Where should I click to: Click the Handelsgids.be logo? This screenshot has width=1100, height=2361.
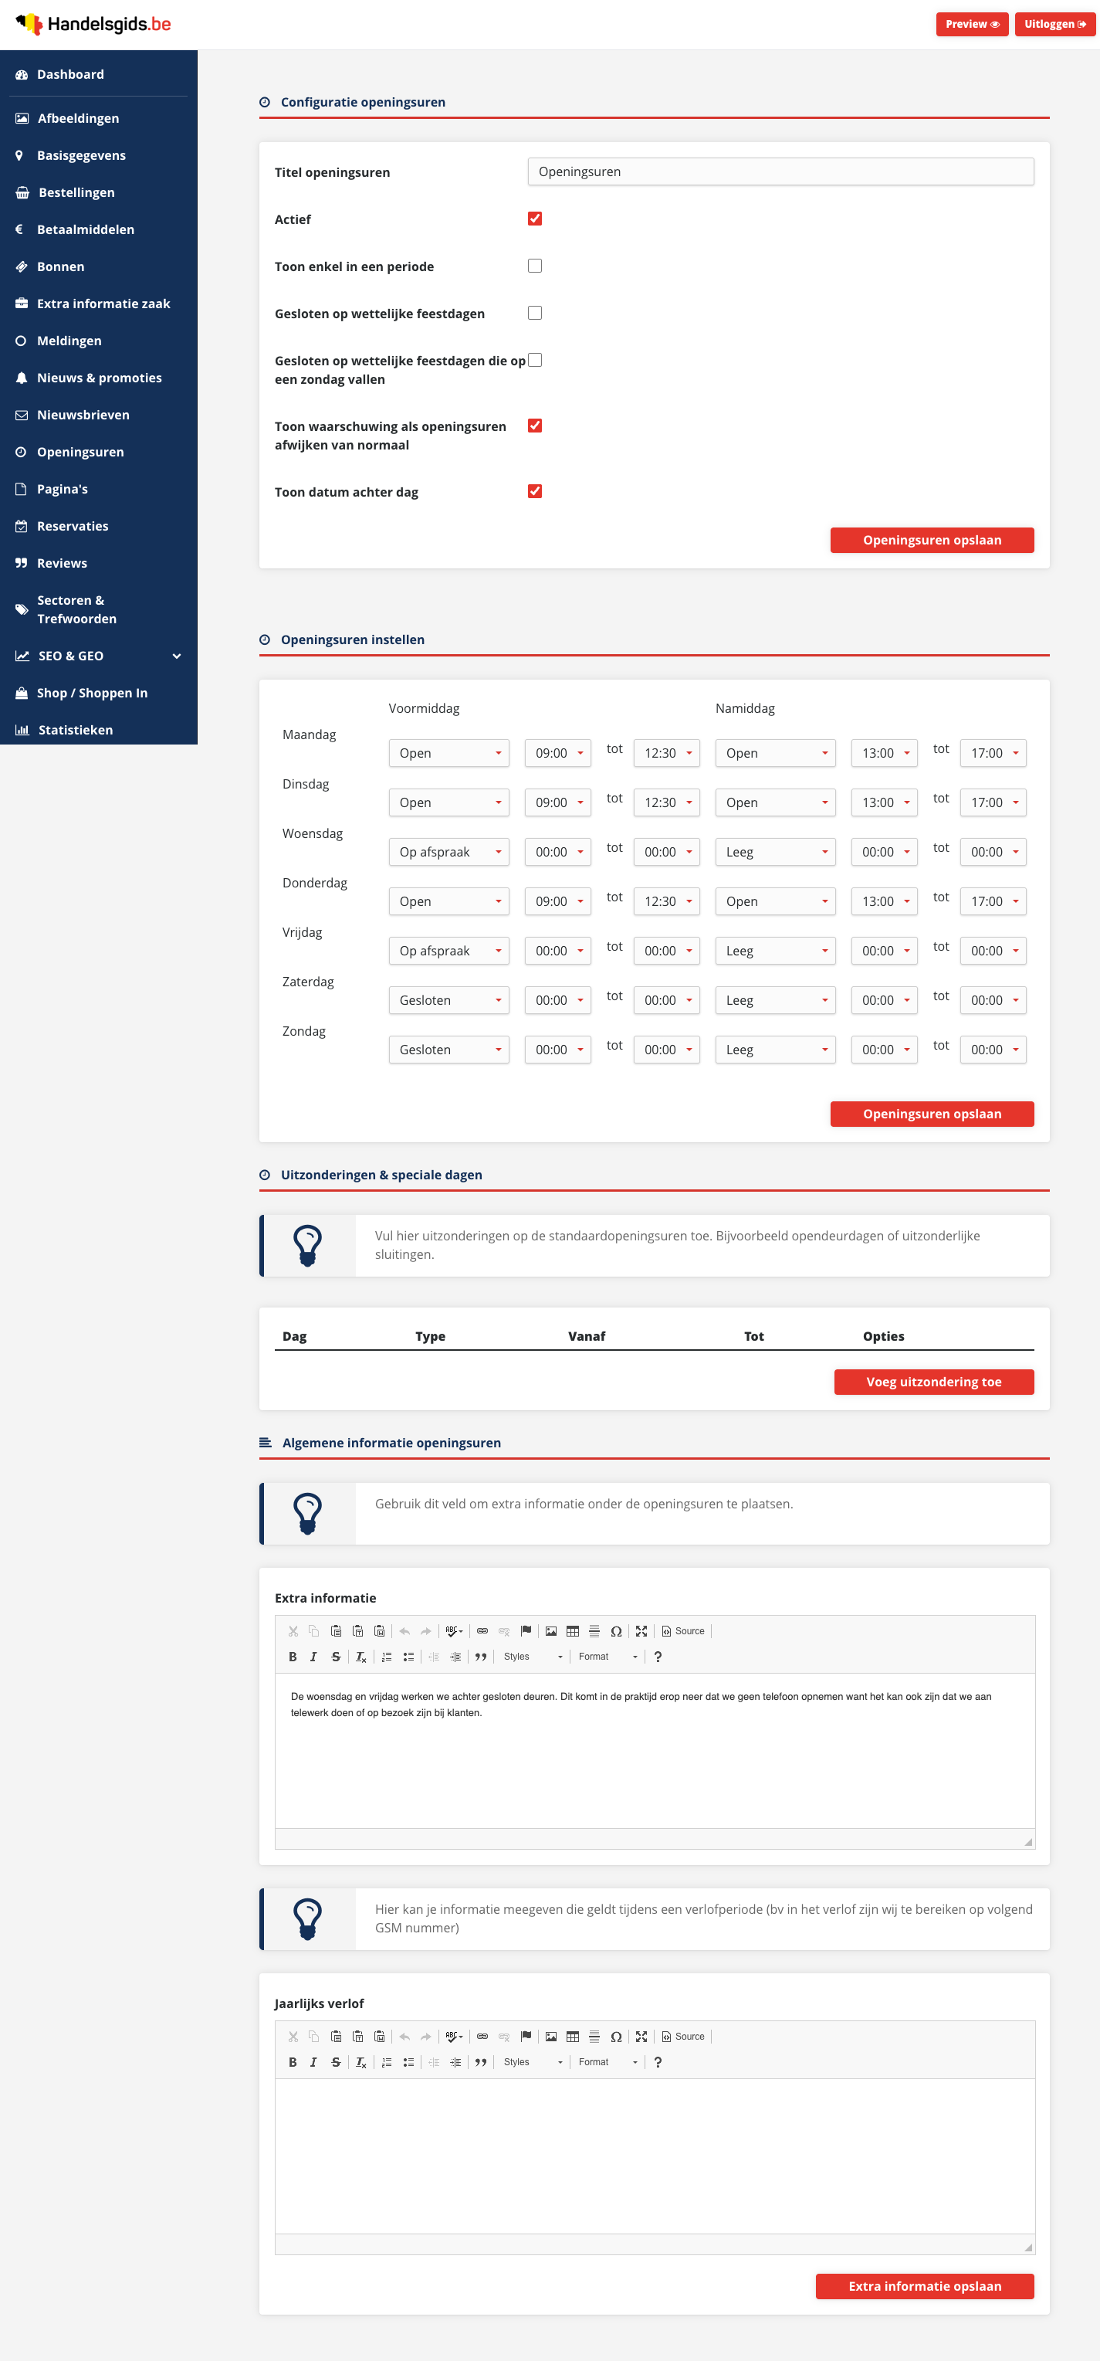click(93, 24)
